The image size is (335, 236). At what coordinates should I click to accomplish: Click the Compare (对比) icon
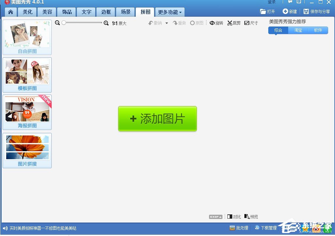coord(234,216)
